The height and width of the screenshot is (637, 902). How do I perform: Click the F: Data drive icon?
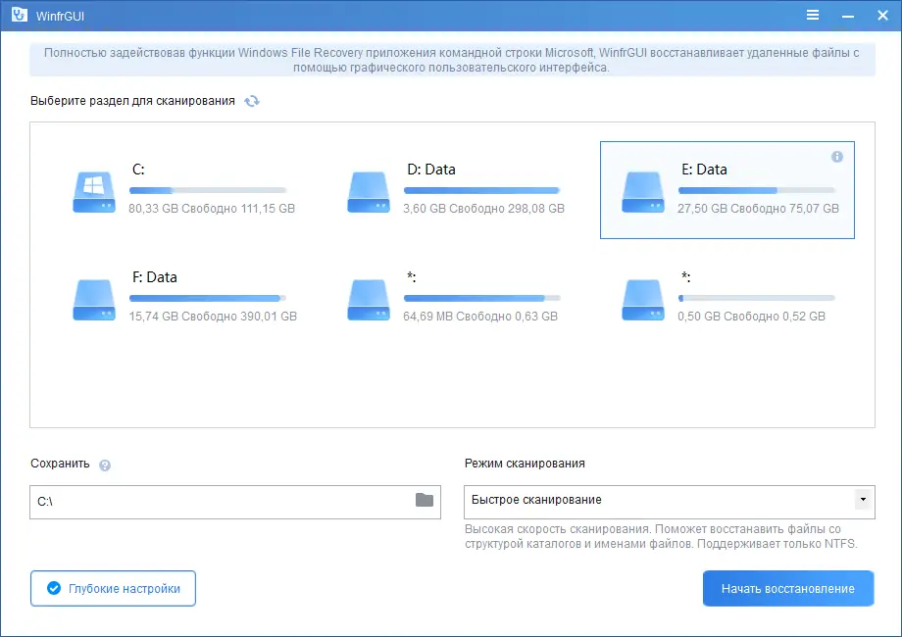[x=94, y=300]
